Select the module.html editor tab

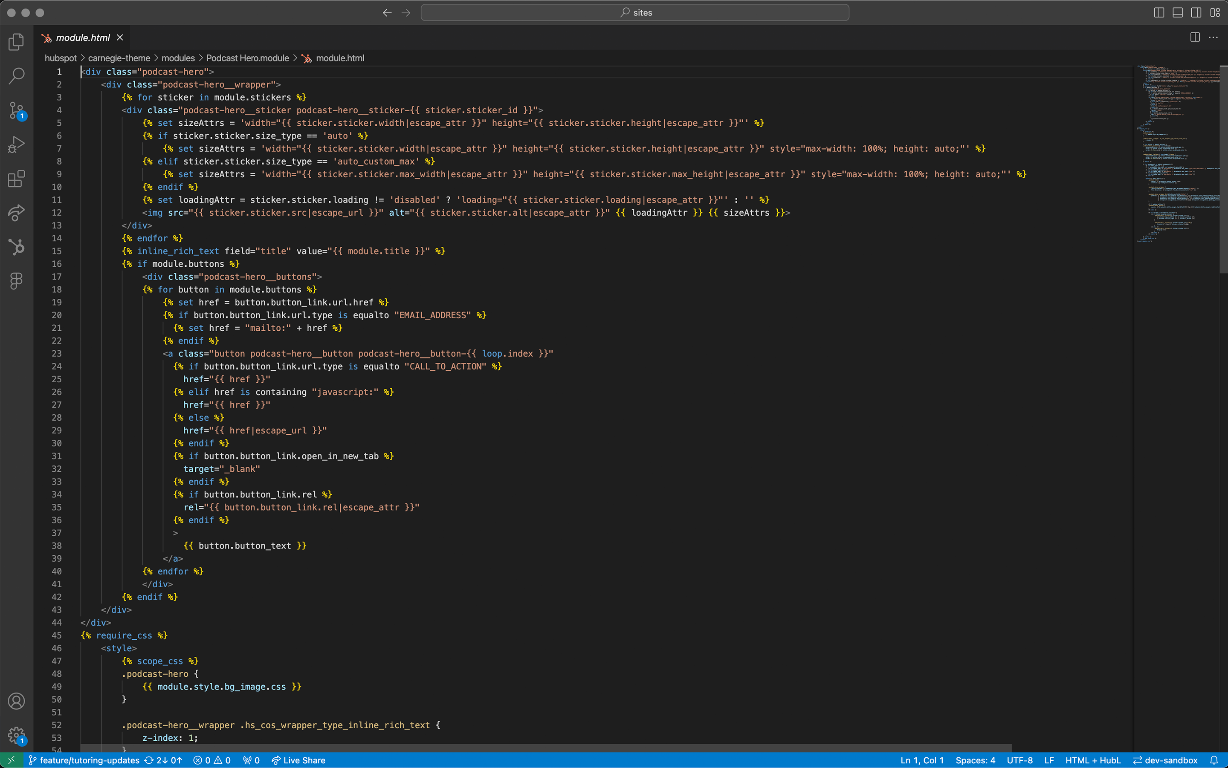82,38
